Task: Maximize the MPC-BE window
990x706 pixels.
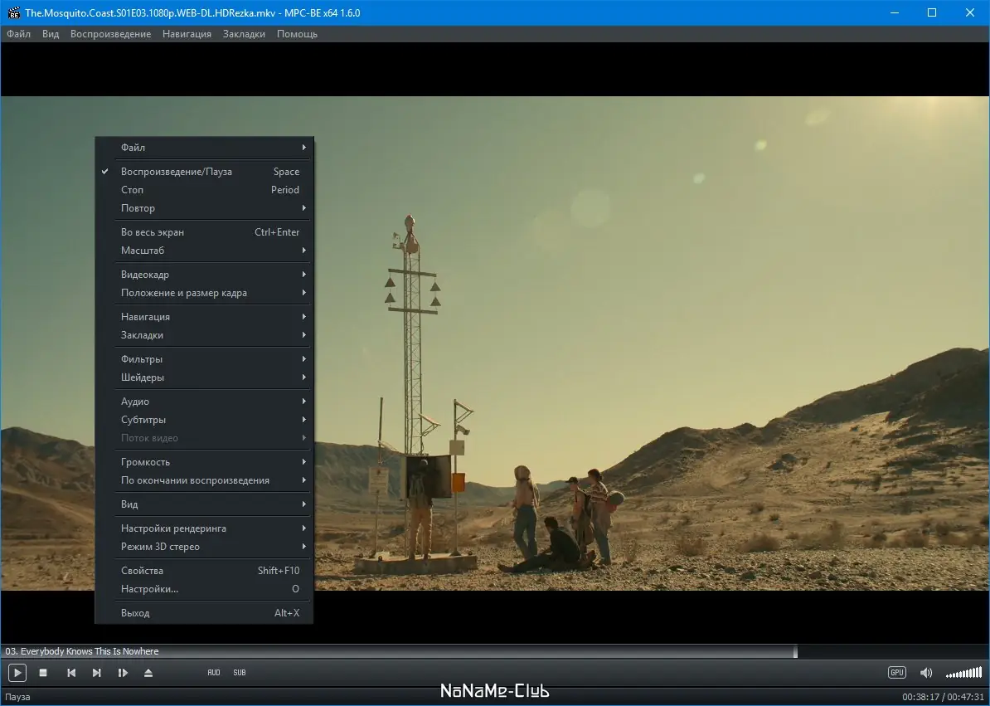Action: coord(932,12)
